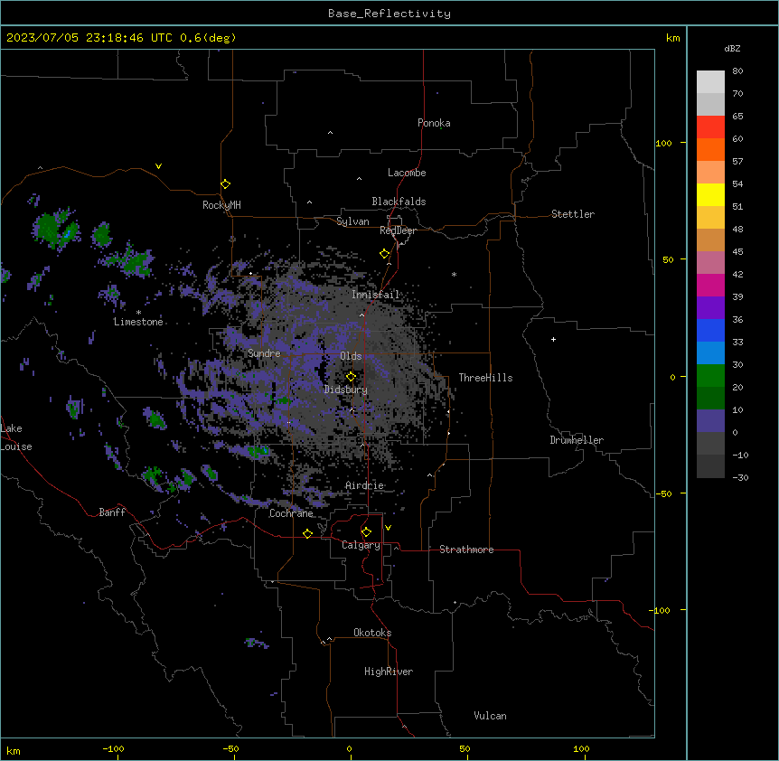Click the km label beside the timestamp row
The height and width of the screenshot is (761, 779).
tap(672, 38)
